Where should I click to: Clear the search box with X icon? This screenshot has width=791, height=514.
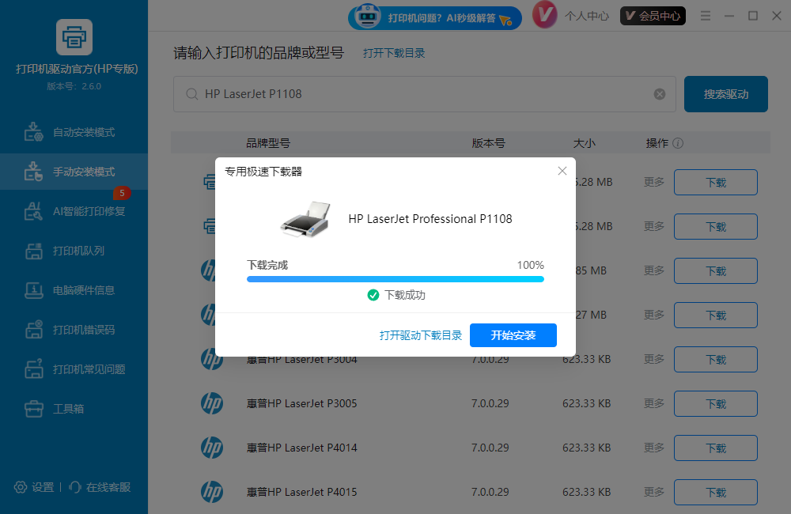point(660,94)
